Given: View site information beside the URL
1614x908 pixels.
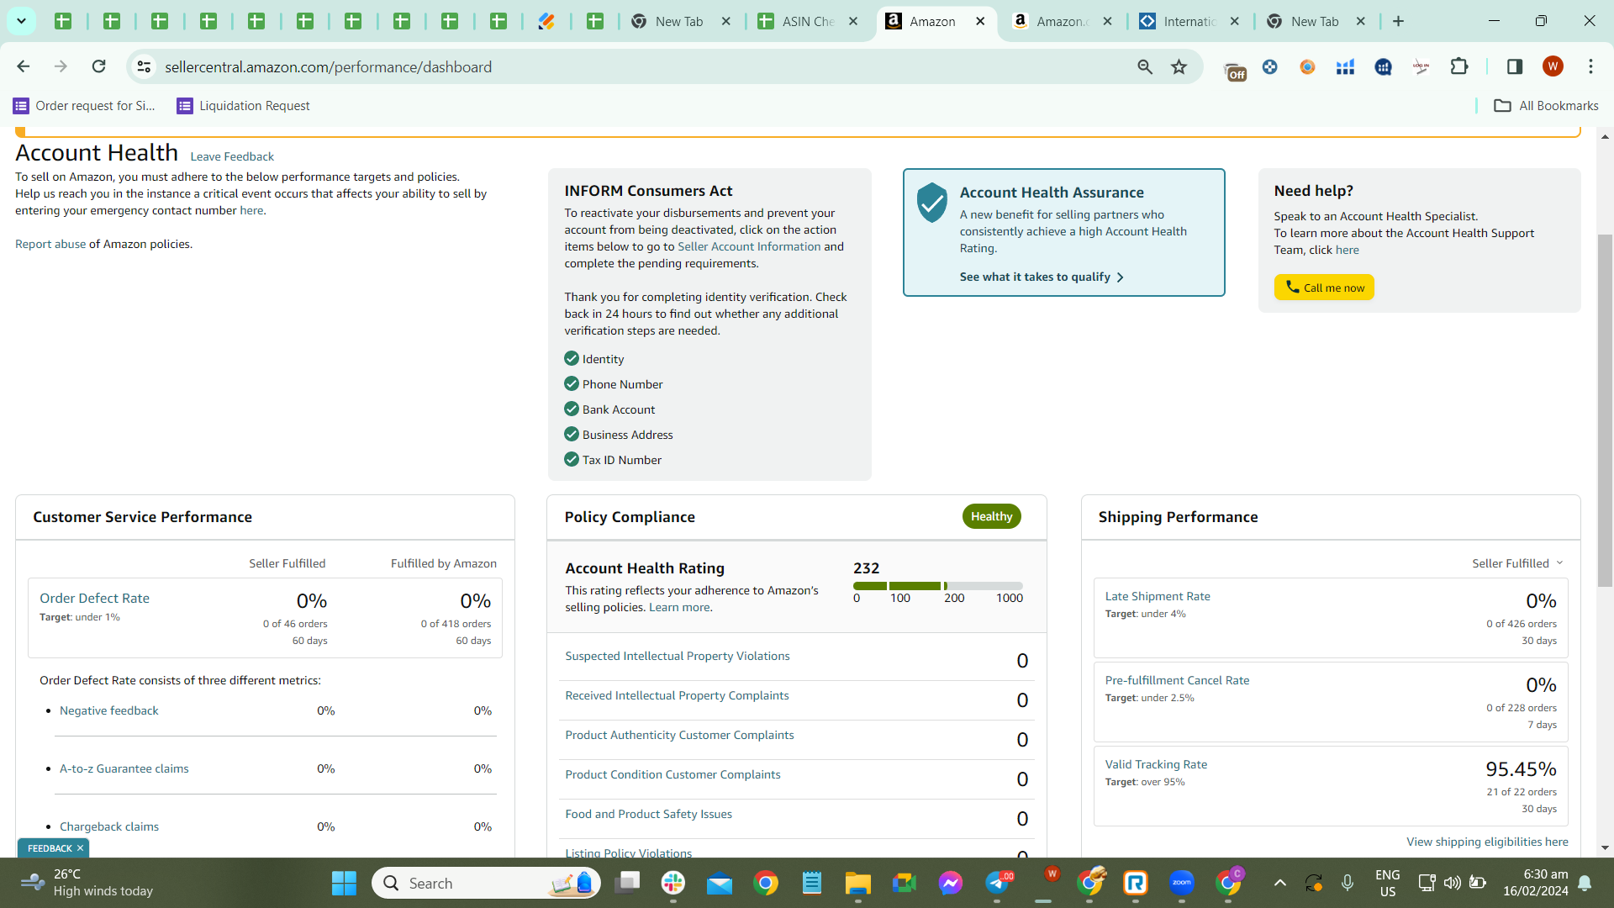Looking at the screenshot, I should click(x=144, y=66).
